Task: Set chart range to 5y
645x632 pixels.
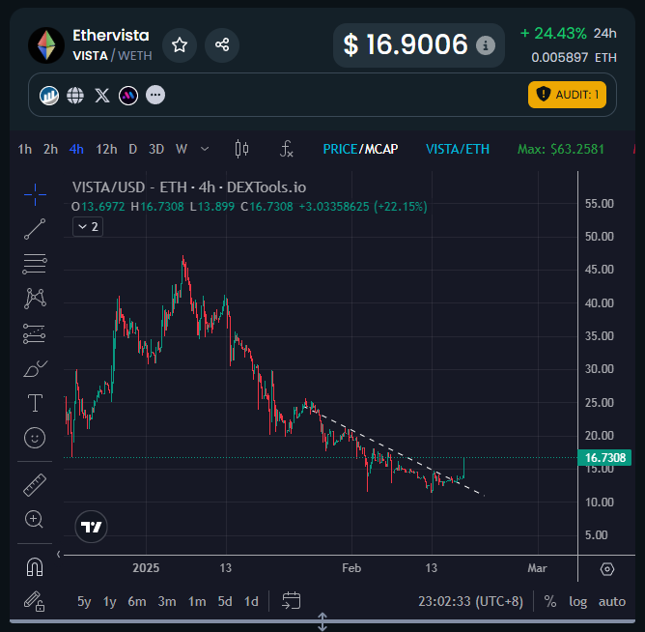Action: click(84, 601)
